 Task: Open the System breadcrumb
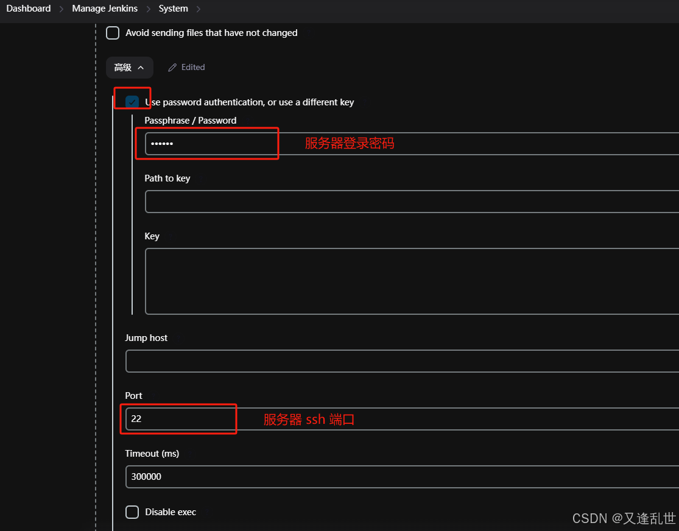point(173,9)
